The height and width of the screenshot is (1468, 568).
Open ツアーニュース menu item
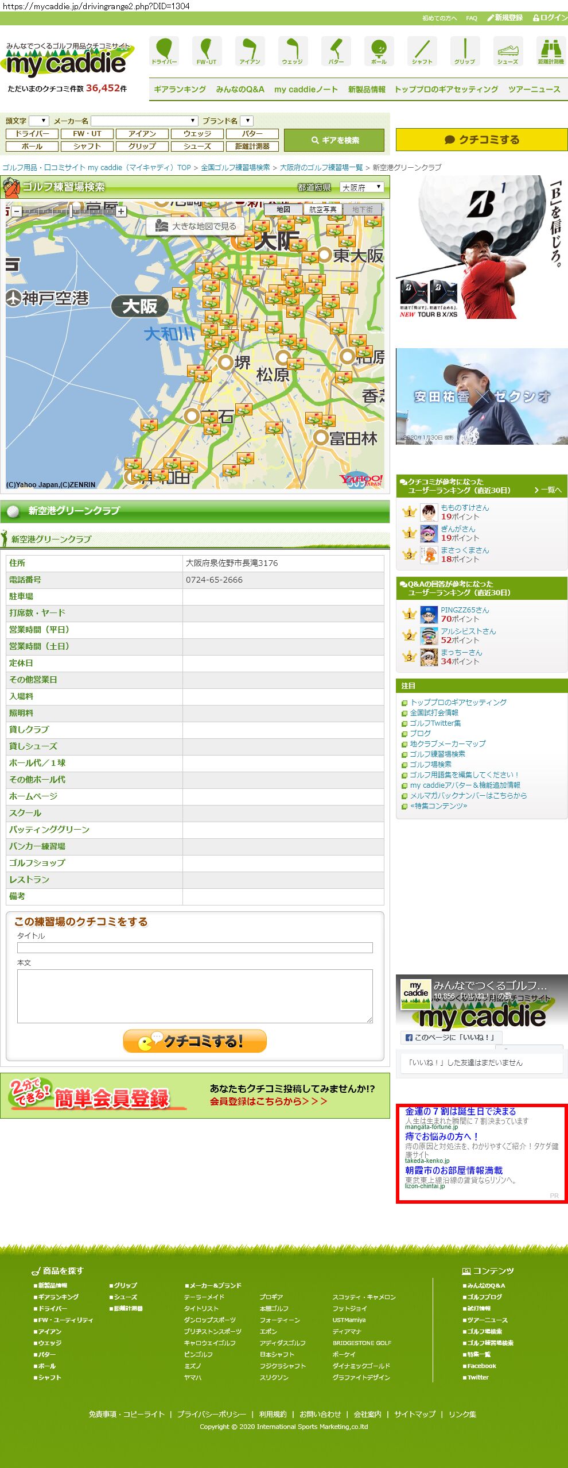click(534, 90)
